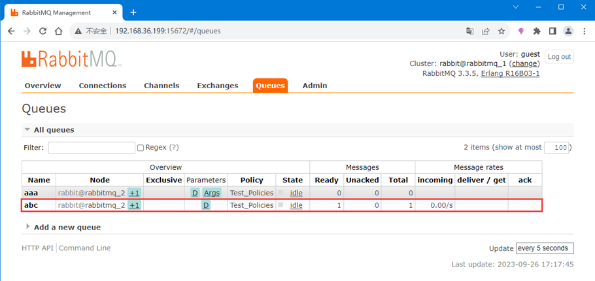The width and height of the screenshot is (595, 281).
Task: Sort by the Node column header
Action: click(100, 180)
